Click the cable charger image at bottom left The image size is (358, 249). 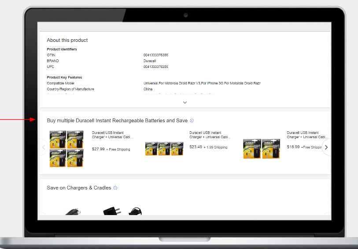pos(72,212)
